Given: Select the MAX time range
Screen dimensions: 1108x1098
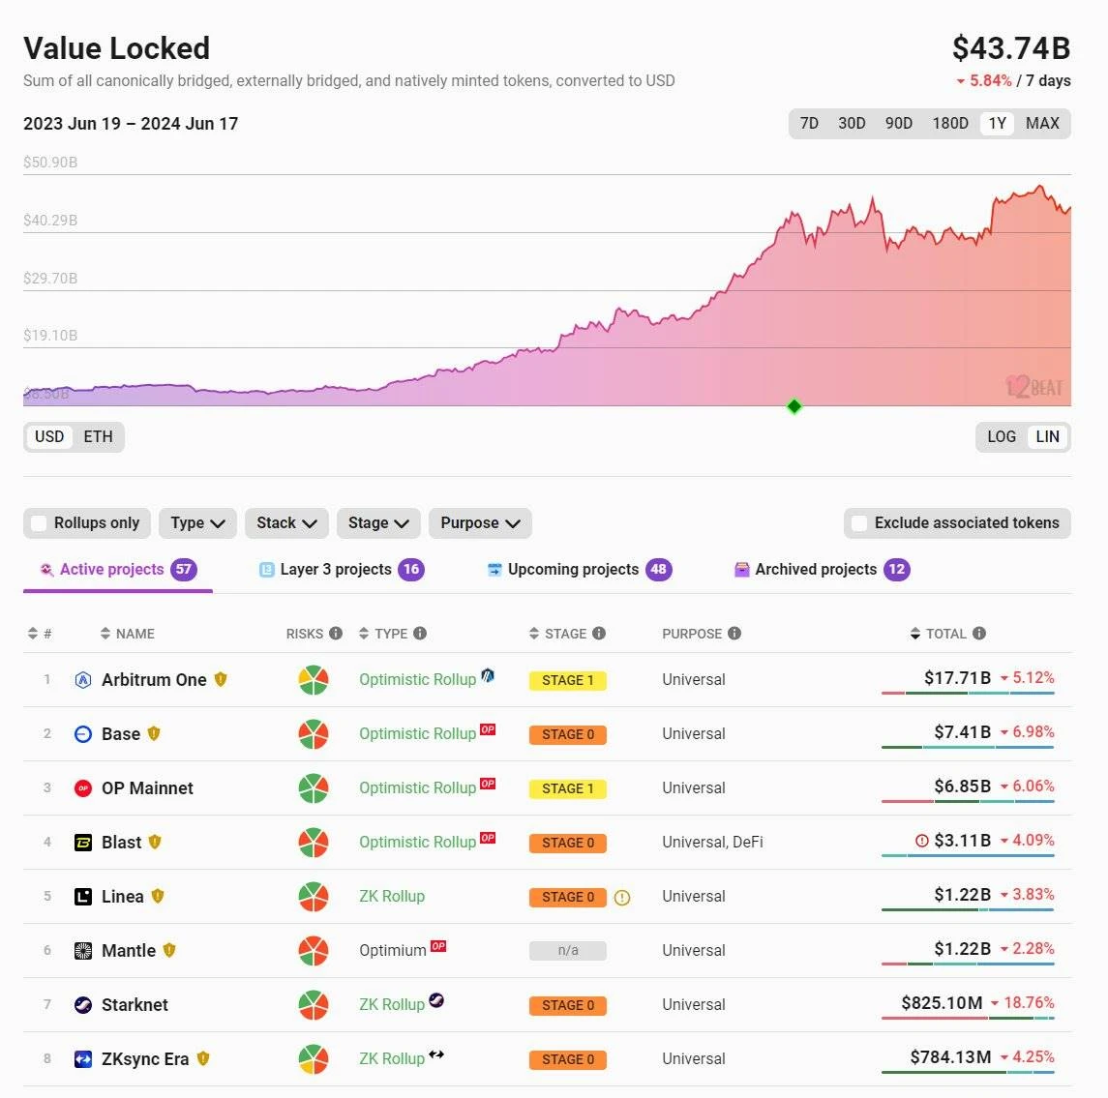Looking at the screenshot, I should click(x=1042, y=123).
